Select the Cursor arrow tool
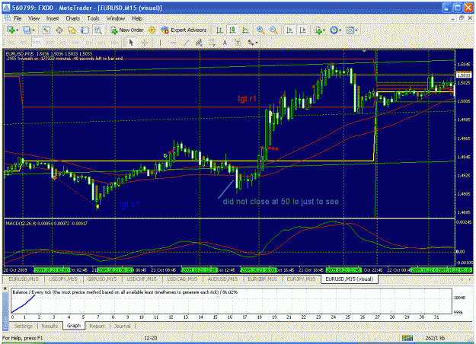The height and width of the screenshot is (344, 476). point(131,43)
